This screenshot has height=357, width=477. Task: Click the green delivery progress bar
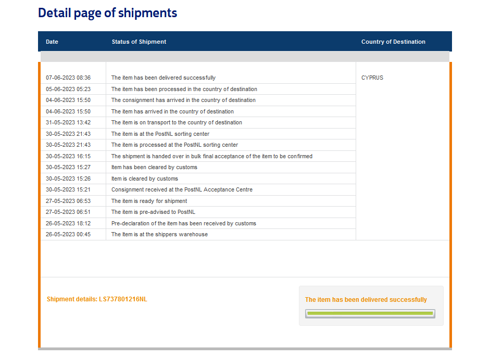point(370,313)
